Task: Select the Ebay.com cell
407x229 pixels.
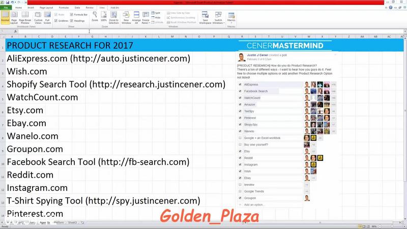Action: point(26,123)
